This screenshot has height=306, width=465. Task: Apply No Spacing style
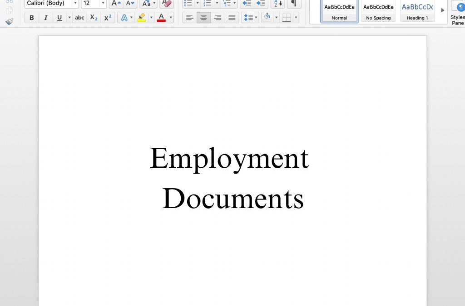(378, 11)
